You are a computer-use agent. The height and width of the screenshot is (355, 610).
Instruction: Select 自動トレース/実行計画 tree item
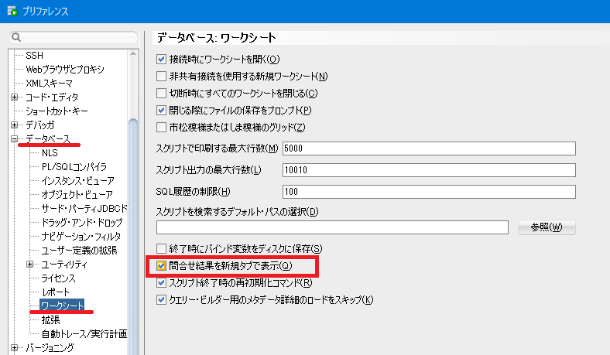(x=84, y=334)
